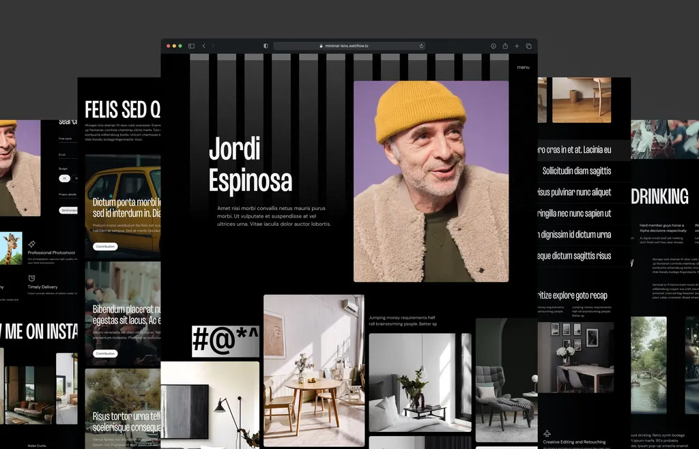Click the airplane icon above Creative Editing
699x449 pixels.
[x=547, y=433]
